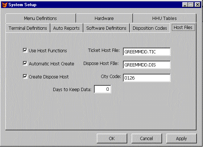Maximize the System Setup window
The height and width of the screenshot is (147, 203).
point(191,5)
